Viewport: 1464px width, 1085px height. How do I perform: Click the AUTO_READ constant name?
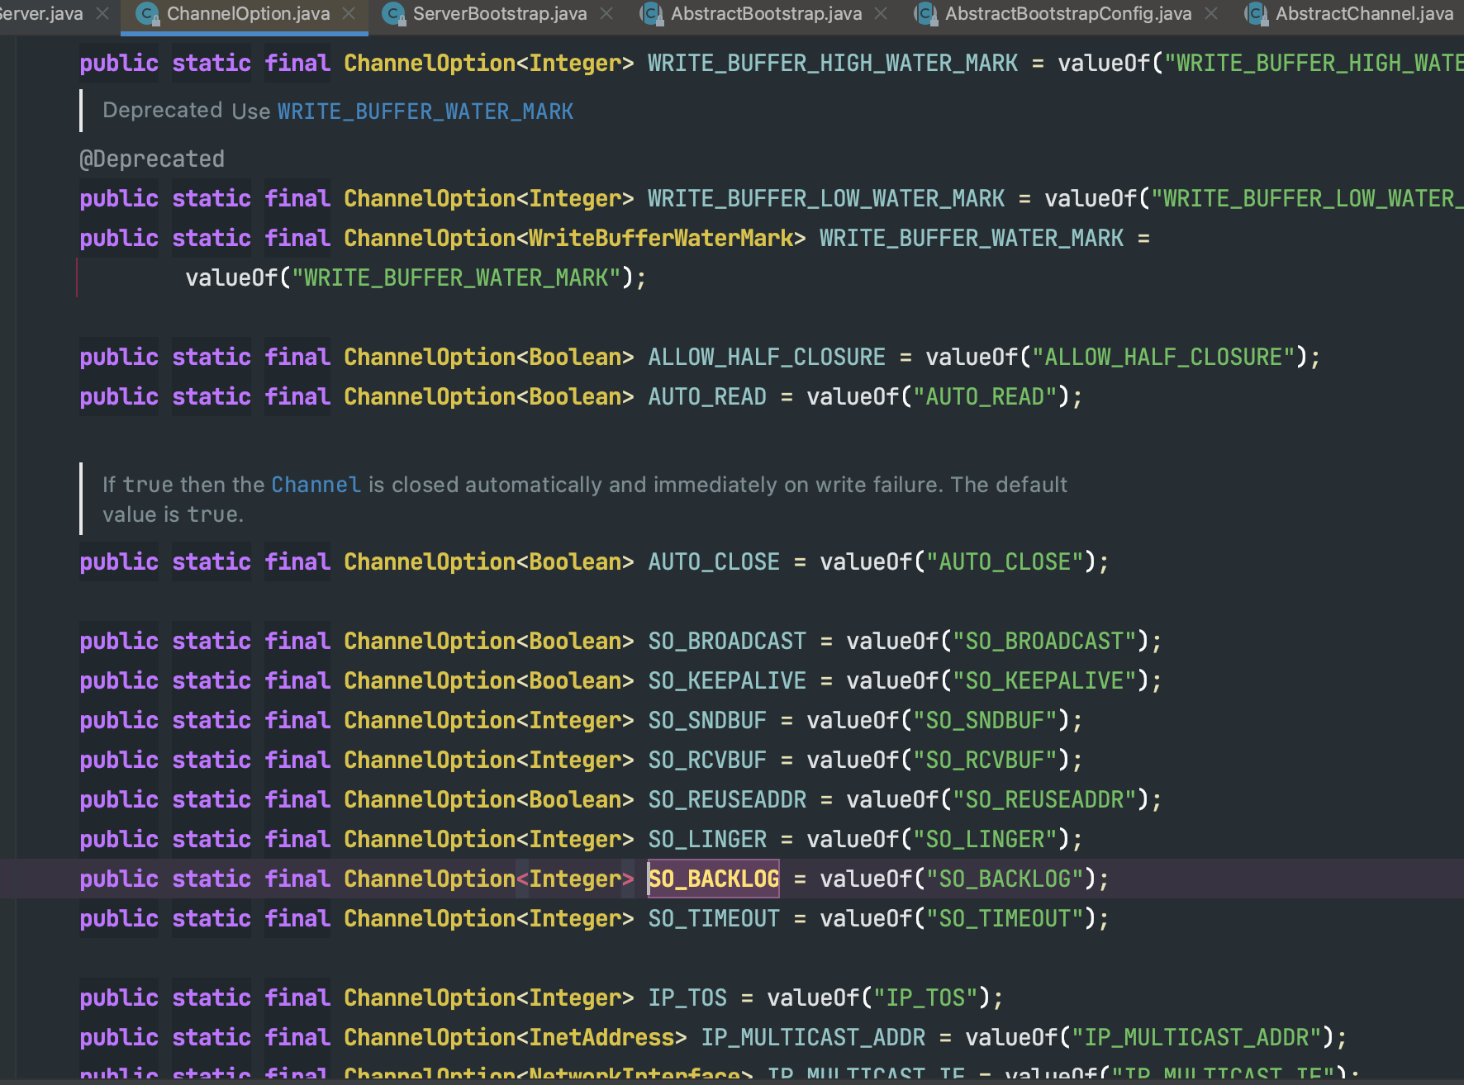[x=707, y=396]
